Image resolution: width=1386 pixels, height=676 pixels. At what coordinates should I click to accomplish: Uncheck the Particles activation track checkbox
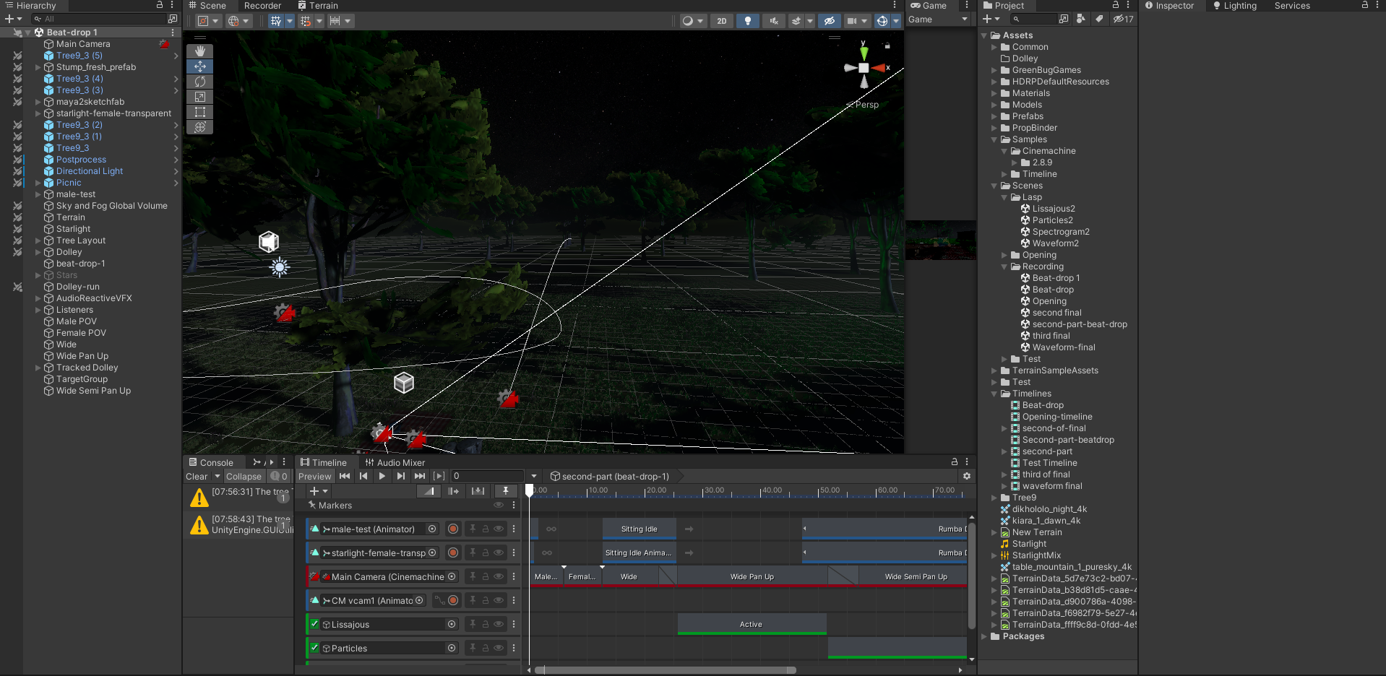coord(314,648)
